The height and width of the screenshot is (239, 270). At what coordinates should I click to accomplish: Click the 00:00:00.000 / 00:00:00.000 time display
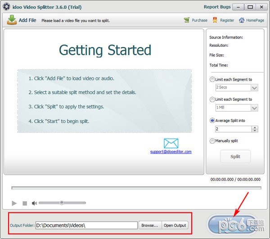click(x=235, y=180)
